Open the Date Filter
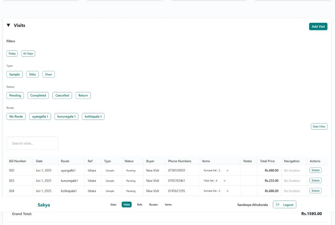 pyautogui.click(x=319, y=126)
